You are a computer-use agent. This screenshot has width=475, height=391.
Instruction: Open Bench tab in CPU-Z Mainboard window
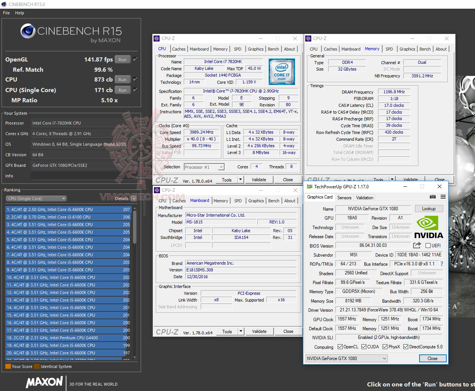click(274, 201)
